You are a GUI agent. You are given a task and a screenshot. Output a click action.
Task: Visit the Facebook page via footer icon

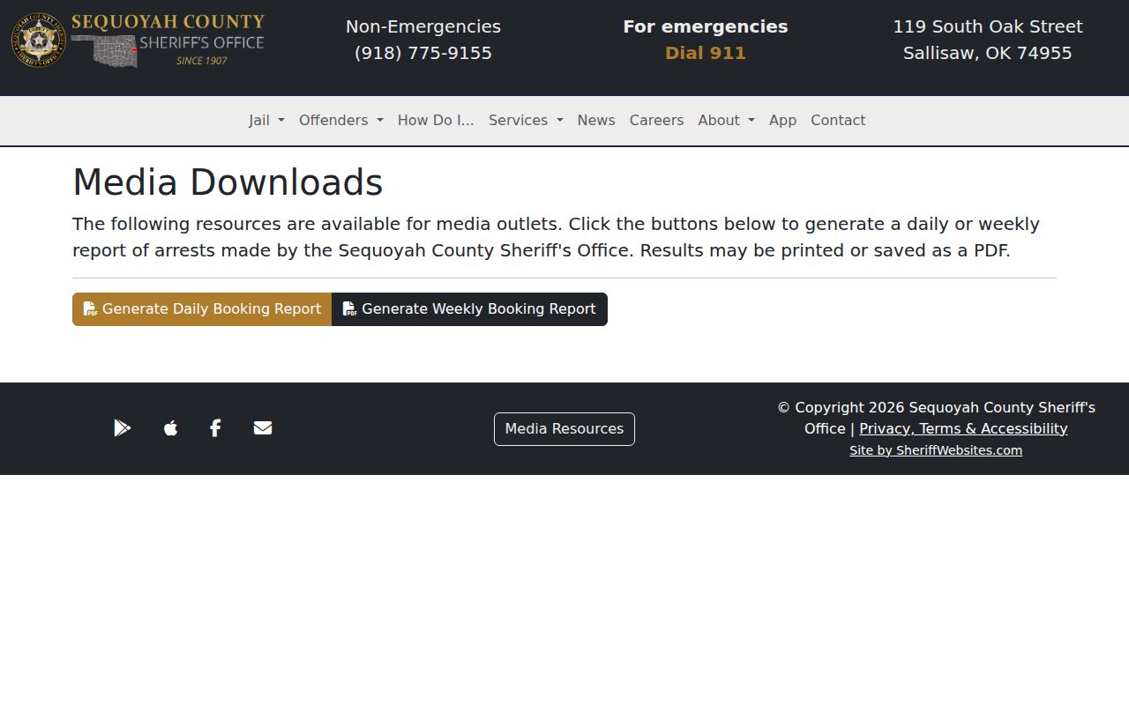pyautogui.click(x=215, y=428)
